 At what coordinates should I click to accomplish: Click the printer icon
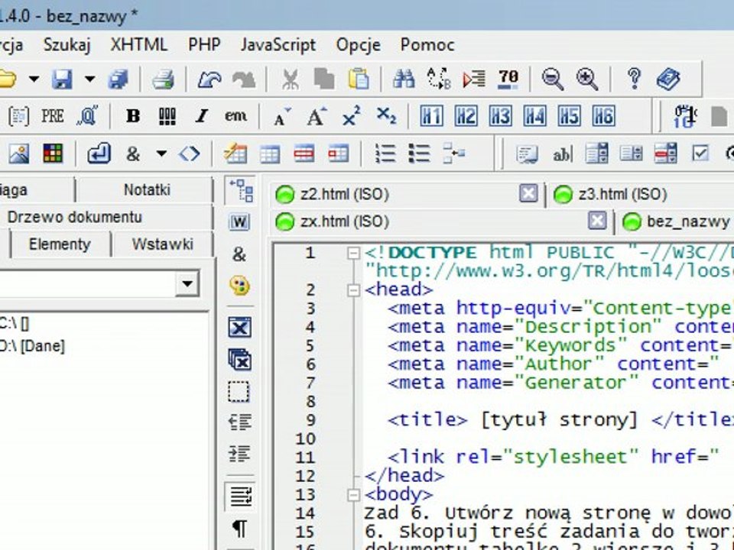(x=164, y=79)
